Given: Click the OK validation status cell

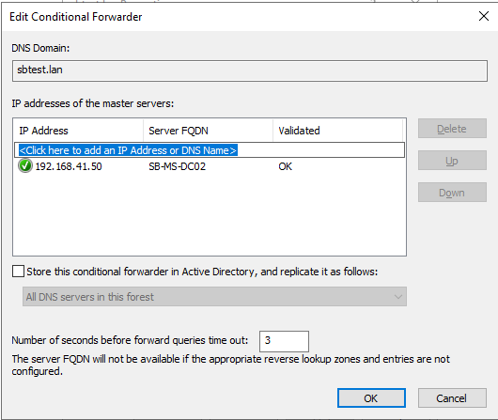Looking at the screenshot, I should tap(285, 166).
